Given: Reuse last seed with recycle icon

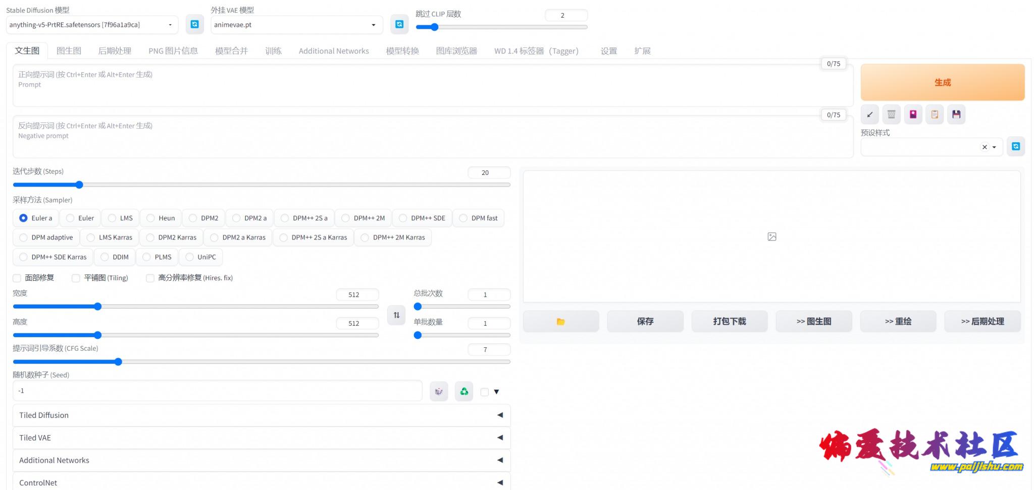Looking at the screenshot, I should pyautogui.click(x=464, y=391).
